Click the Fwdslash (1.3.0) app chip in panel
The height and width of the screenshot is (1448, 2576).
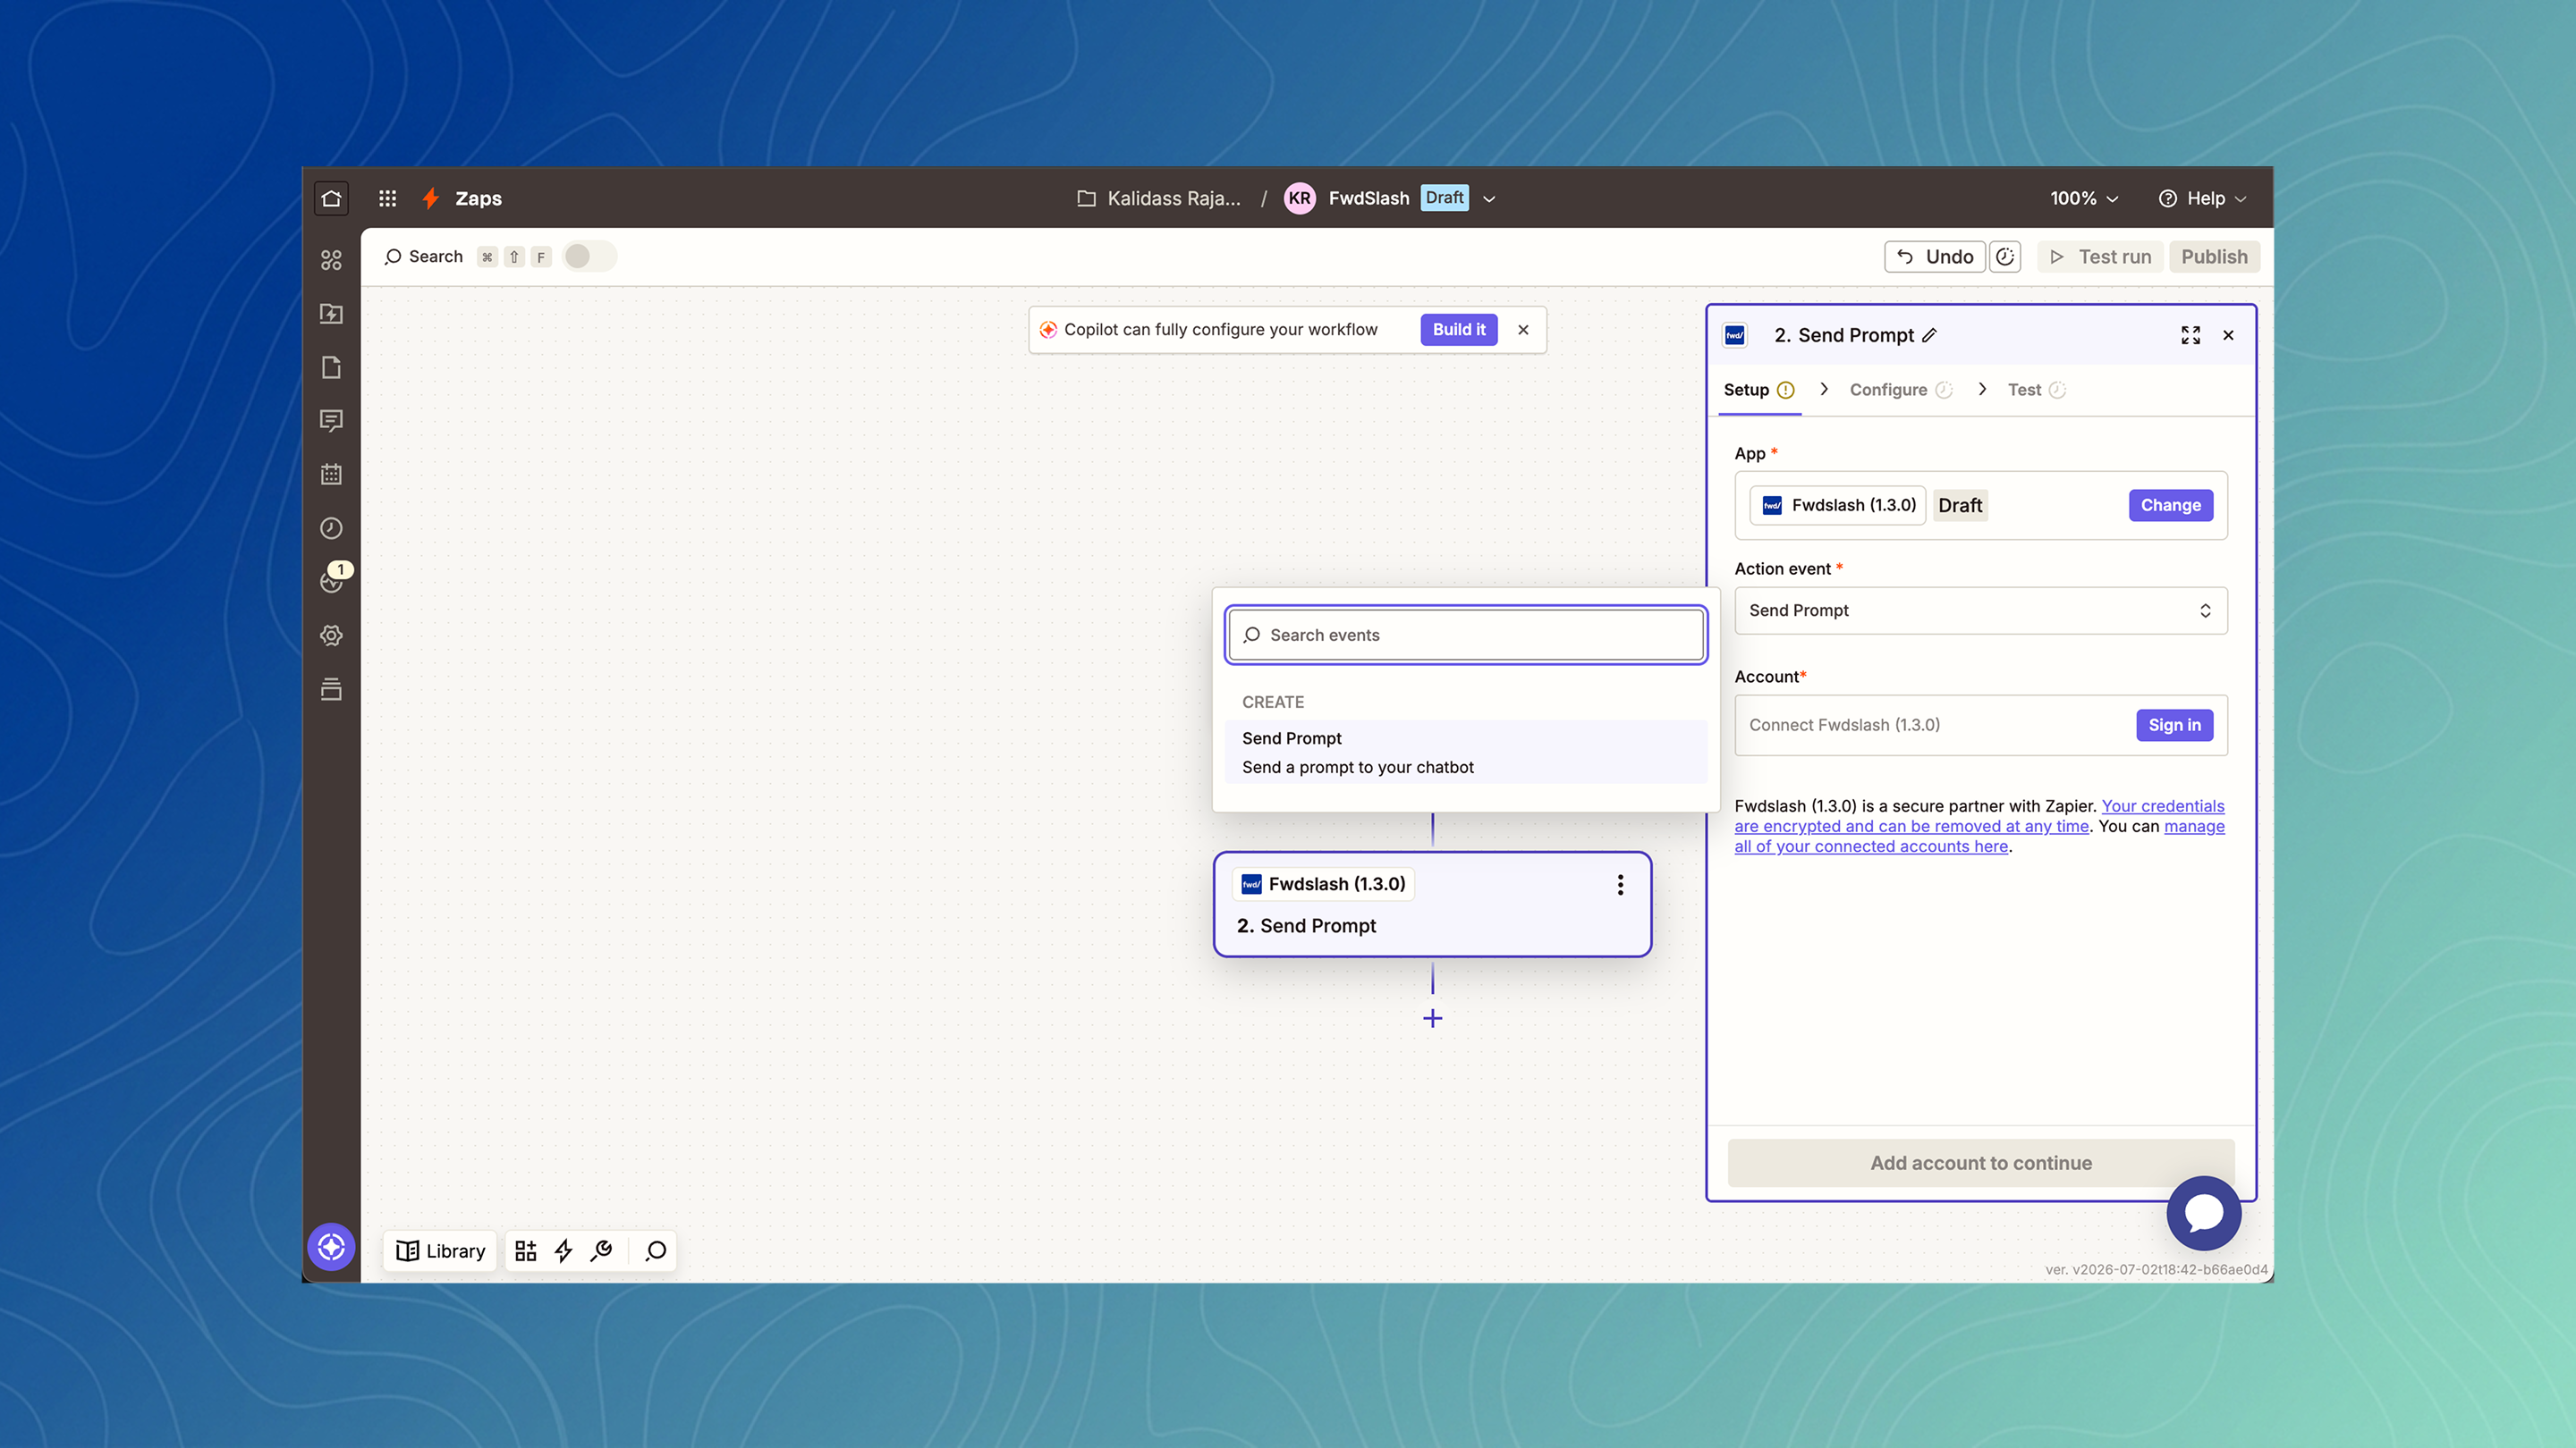[1838, 506]
